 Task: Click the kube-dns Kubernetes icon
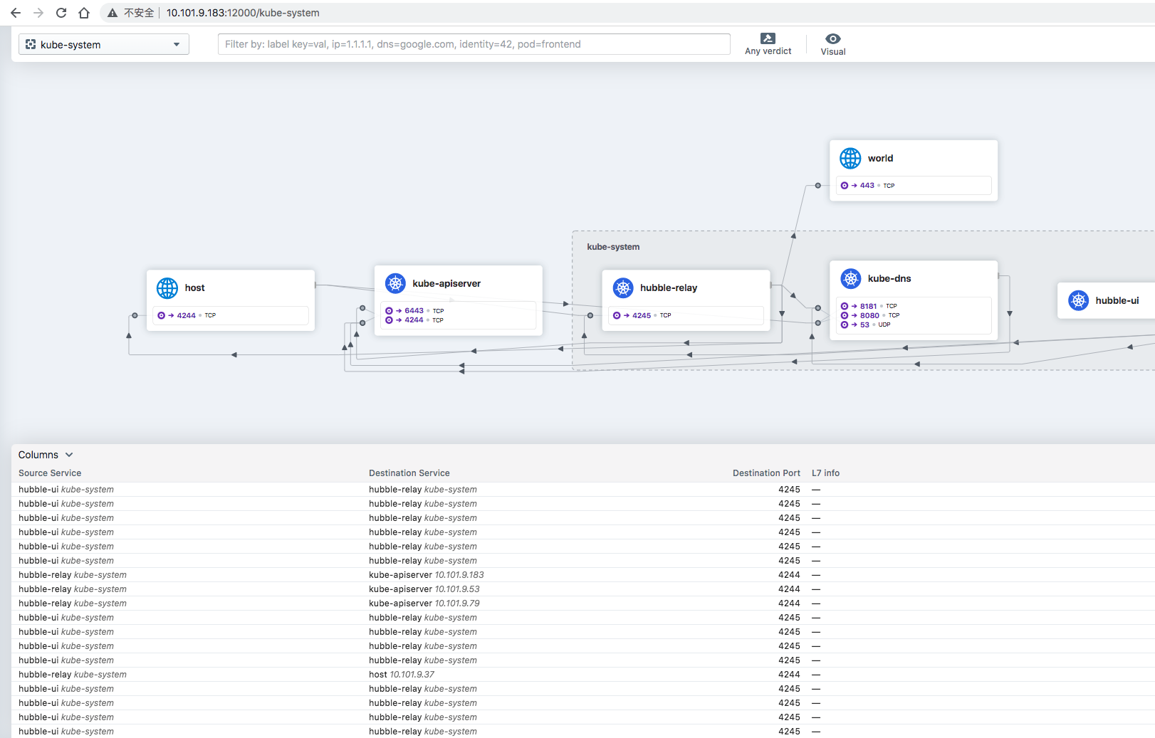[851, 278]
